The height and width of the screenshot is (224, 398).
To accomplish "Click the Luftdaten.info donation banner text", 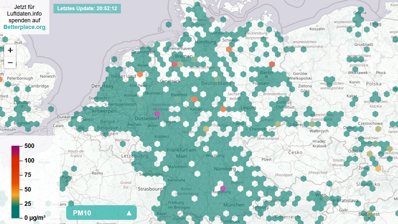I will point(24,13).
